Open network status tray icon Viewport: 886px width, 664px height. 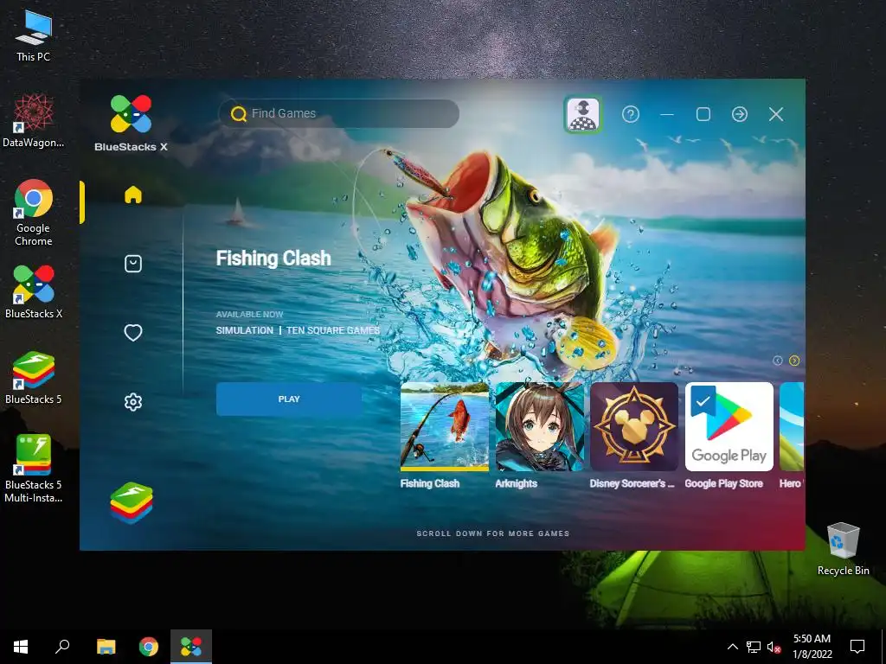(x=754, y=647)
